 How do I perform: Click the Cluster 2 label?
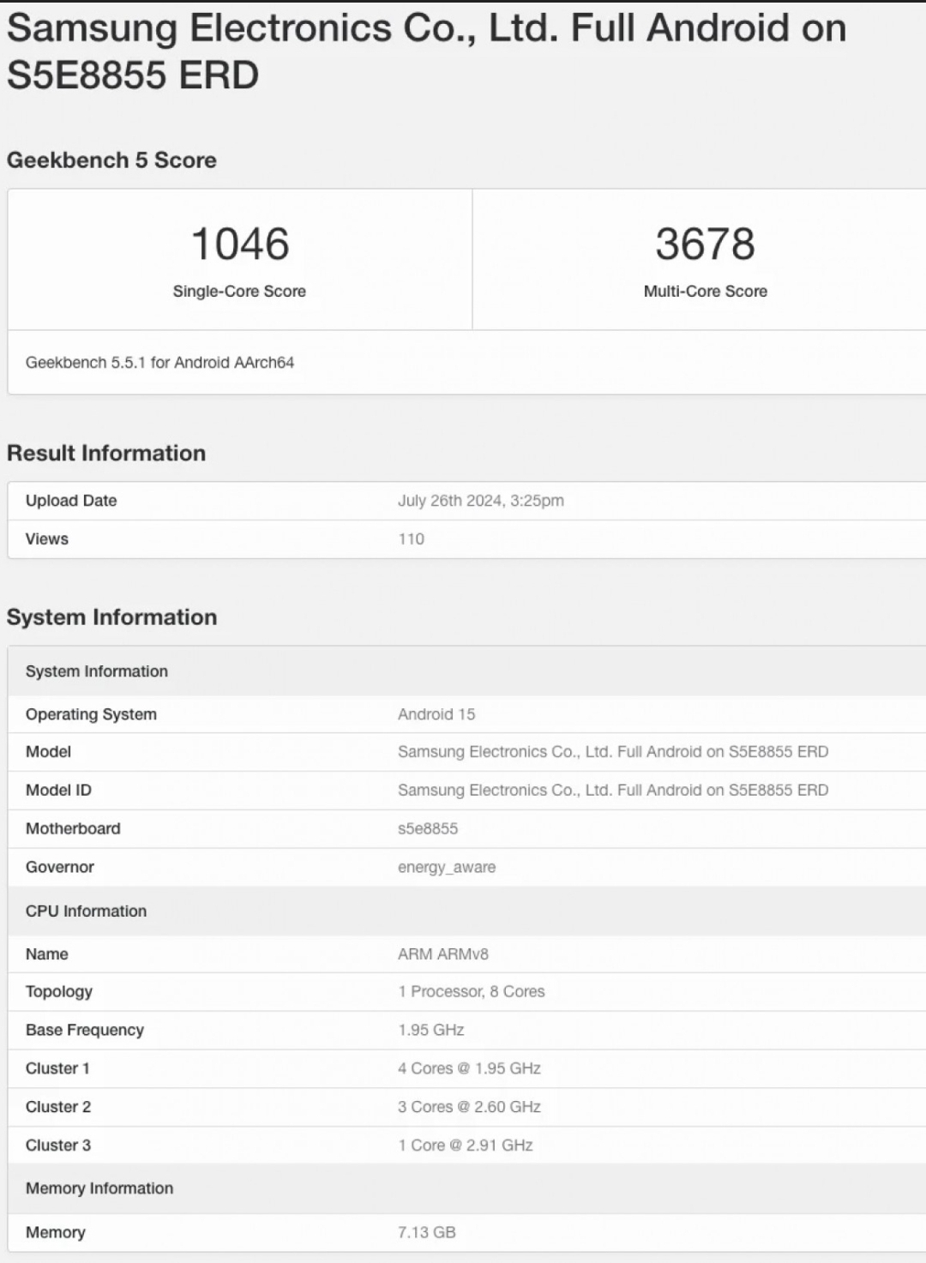(x=58, y=1108)
